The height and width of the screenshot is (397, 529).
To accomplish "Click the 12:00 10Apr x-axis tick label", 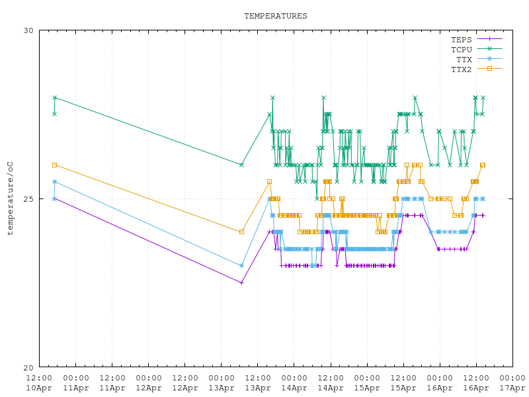I will click(39, 382).
